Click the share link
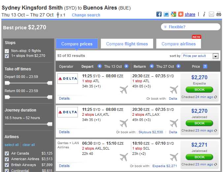223x172 pixels. [x=190, y=14]
